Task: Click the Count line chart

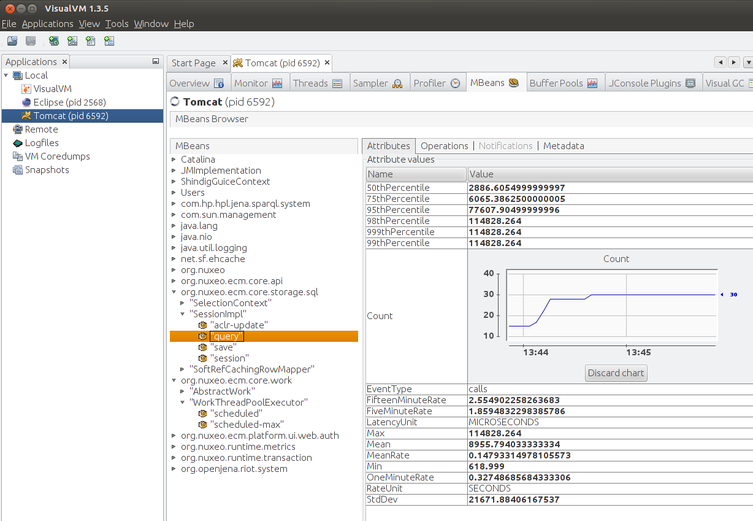Action: click(x=612, y=307)
